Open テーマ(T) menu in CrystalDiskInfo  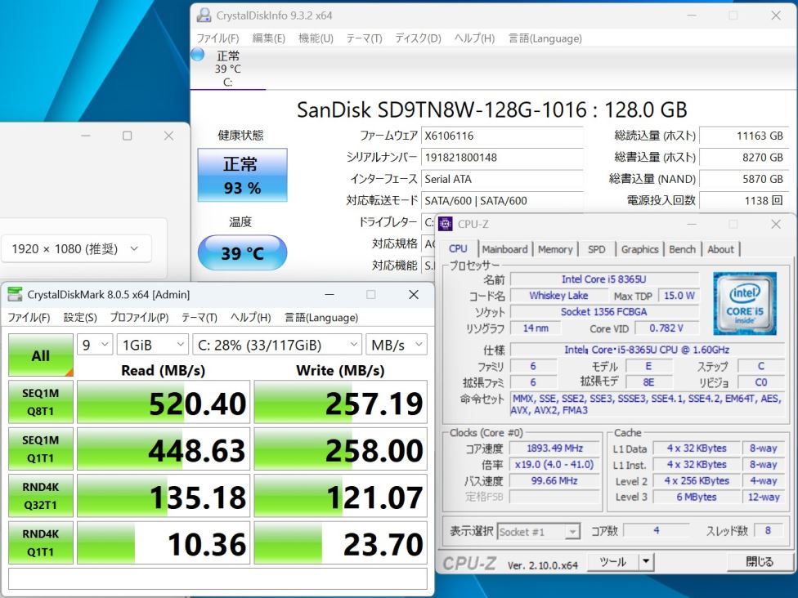364,38
